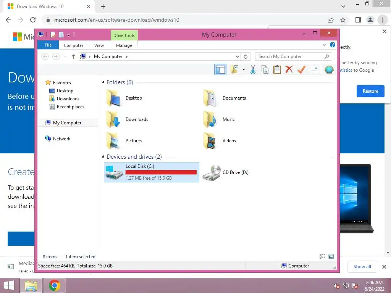Click the My Computer breadcrumb in address bar
This screenshot has height=293, width=391.
click(108, 56)
